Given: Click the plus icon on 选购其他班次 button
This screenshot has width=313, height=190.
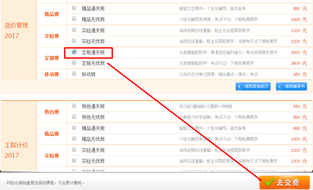Looking at the screenshot, I should [x=240, y=86].
